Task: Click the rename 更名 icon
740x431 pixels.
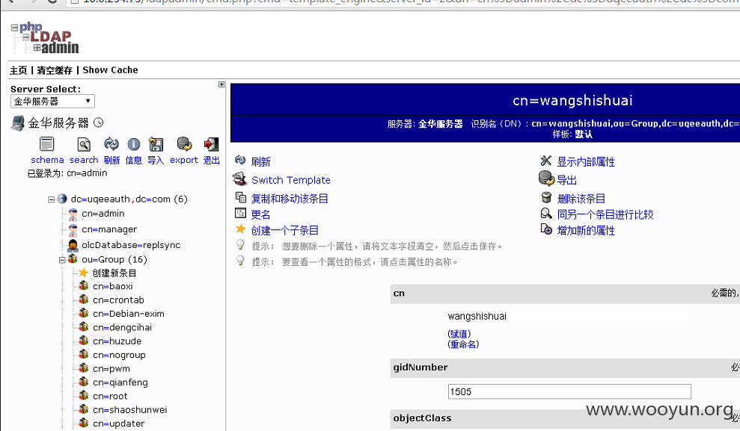Action: point(241,214)
